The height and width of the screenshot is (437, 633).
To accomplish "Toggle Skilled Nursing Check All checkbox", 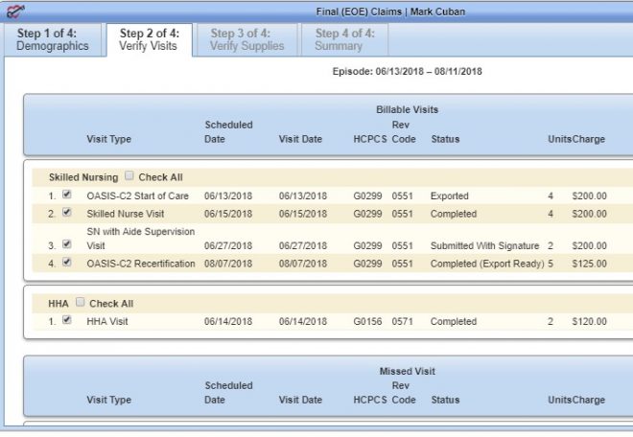I will pyautogui.click(x=129, y=176).
